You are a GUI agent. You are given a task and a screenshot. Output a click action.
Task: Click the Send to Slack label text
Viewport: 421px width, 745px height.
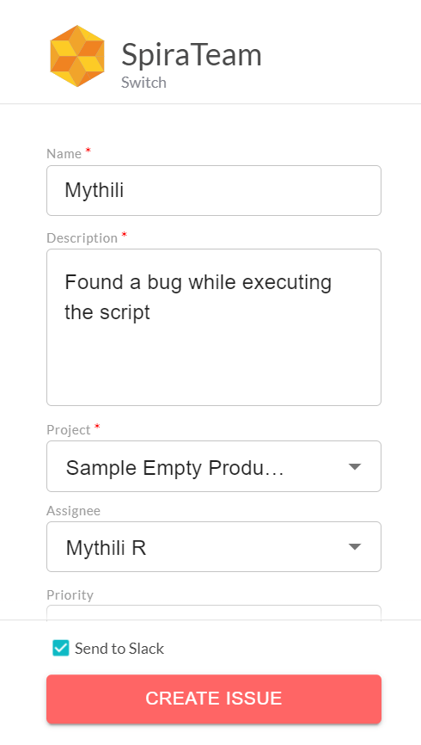[x=119, y=649]
